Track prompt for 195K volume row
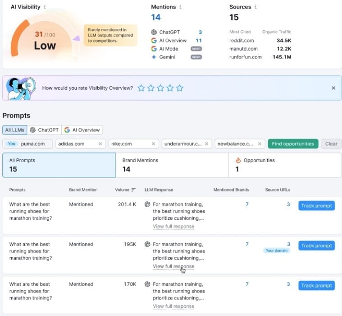 [316, 246]
